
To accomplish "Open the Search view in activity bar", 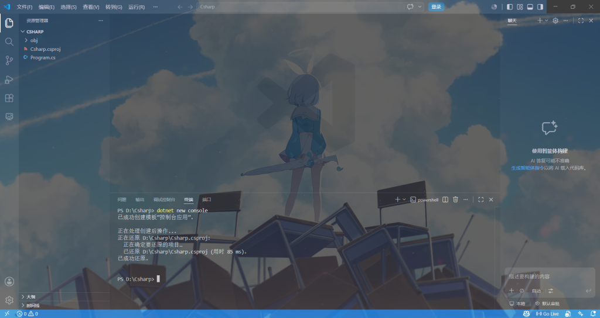I will [x=9, y=42].
